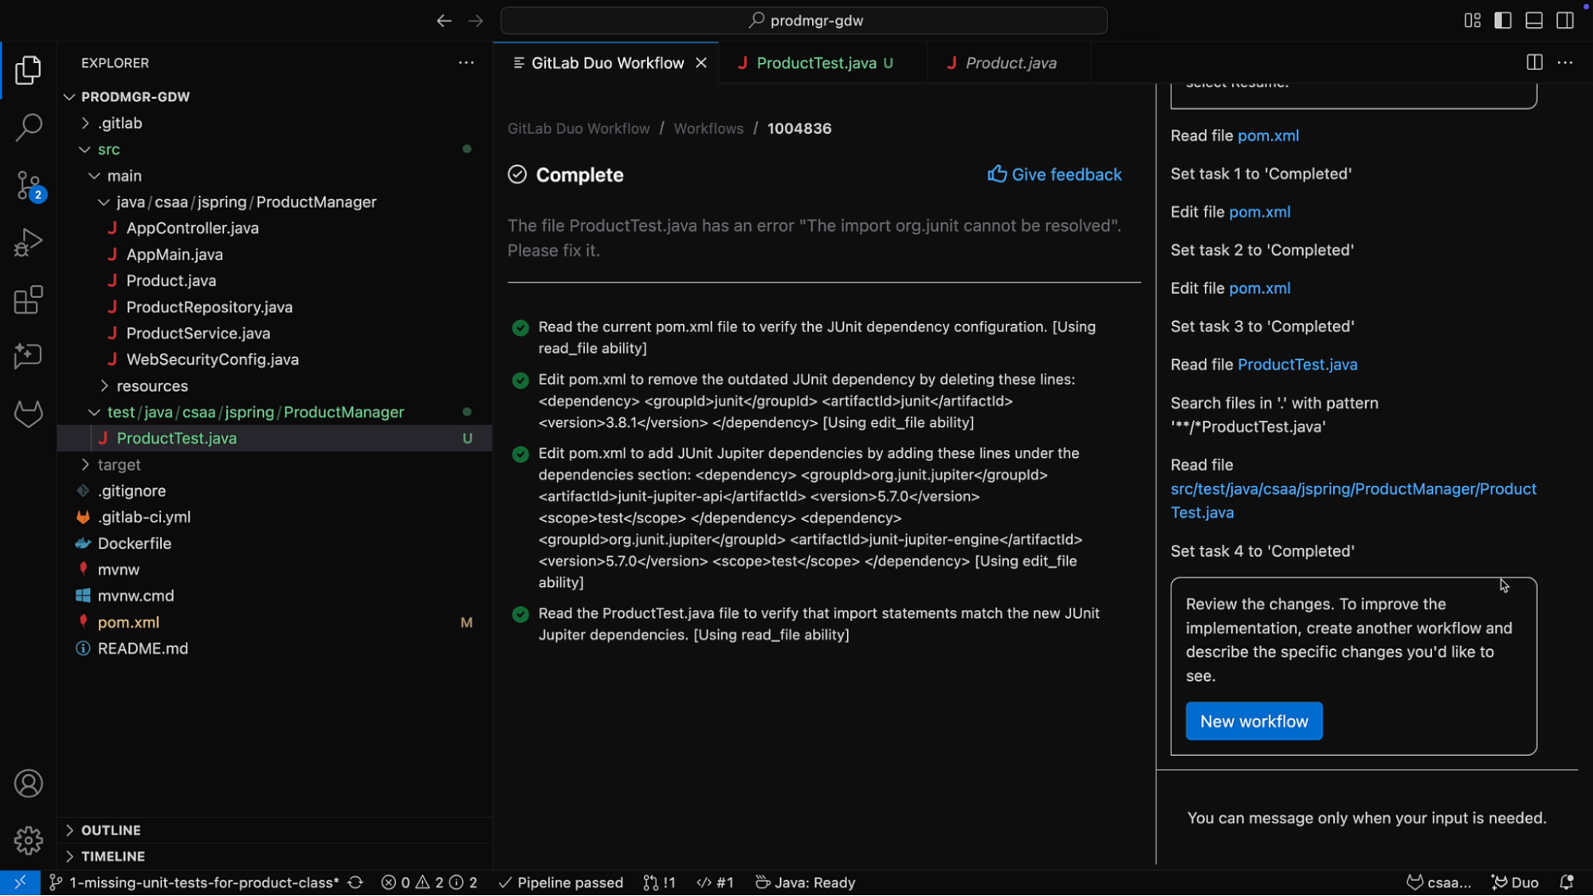Open remote window indicator in status bar

20,882
